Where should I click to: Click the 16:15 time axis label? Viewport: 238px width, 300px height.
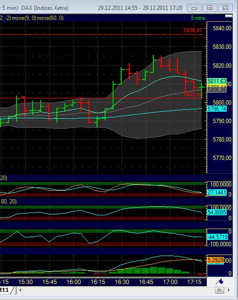pyautogui.click(x=98, y=282)
